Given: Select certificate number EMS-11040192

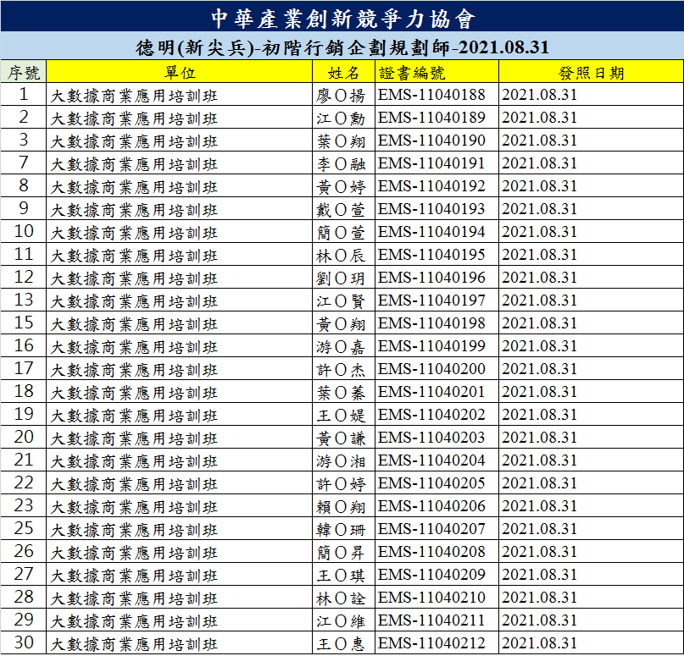Looking at the screenshot, I should 431,186.
